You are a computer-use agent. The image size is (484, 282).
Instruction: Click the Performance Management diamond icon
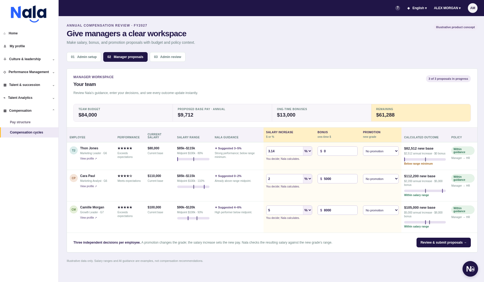click(5, 72)
